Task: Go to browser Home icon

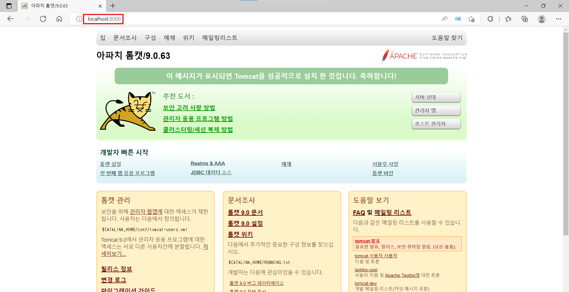Action: coord(59,19)
